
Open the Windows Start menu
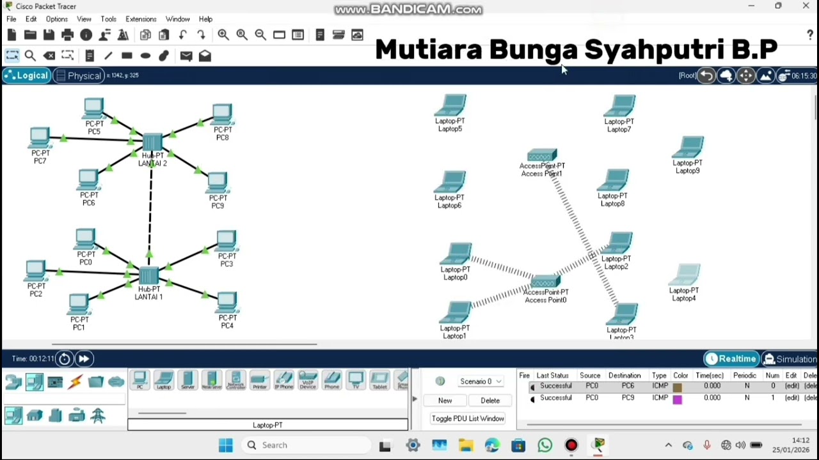(225, 445)
